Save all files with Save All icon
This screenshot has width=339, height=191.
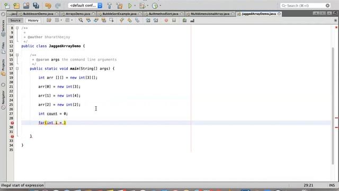tap(36, 5)
